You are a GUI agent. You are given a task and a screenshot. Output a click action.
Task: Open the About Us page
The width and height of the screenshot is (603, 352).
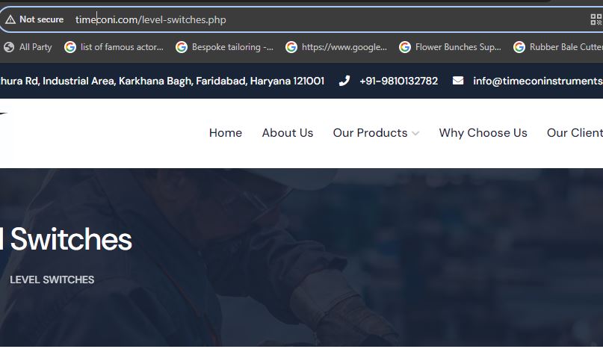(287, 133)
